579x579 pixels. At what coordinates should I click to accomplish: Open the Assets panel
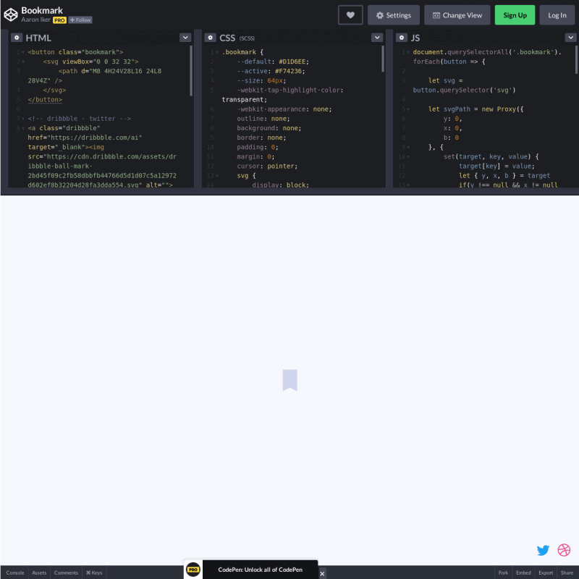(x=39, y=572)
